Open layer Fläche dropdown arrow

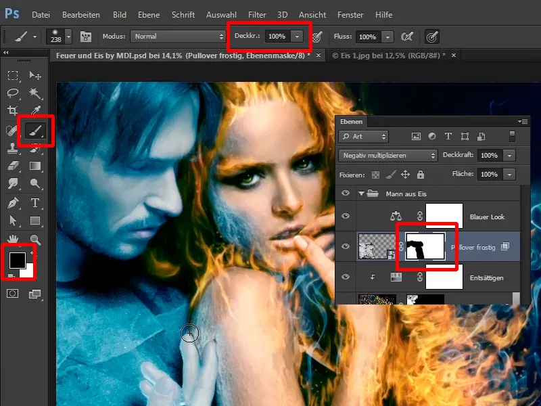(509, 175)
